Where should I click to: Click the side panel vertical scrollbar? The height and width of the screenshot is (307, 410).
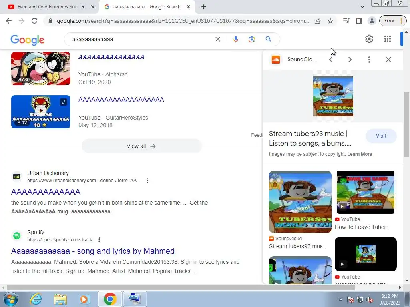tap(406, 124)
